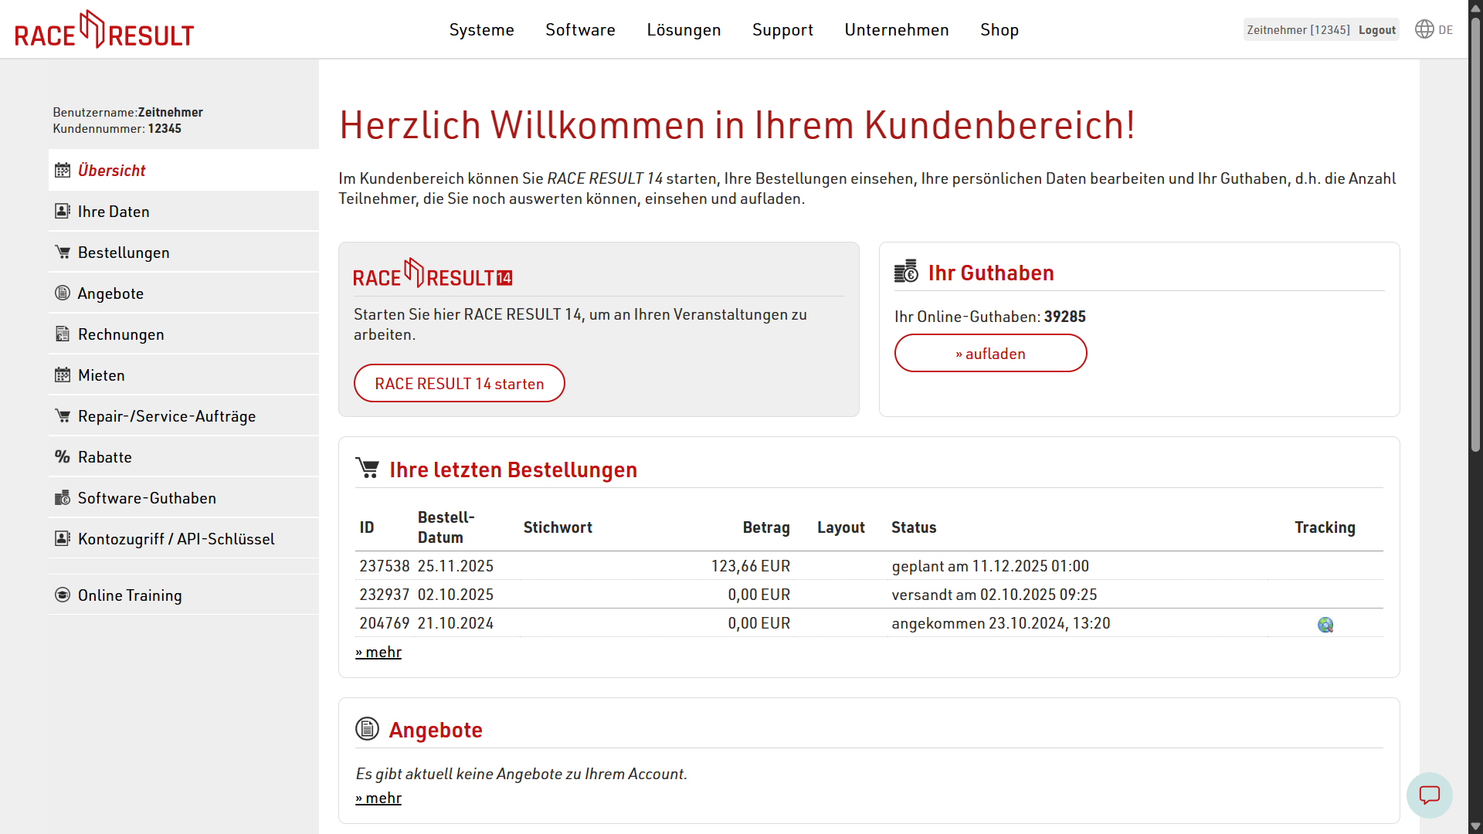
Task: Open the chat bubble icon
Action: pyautogui.click(x=1429, y=795)
